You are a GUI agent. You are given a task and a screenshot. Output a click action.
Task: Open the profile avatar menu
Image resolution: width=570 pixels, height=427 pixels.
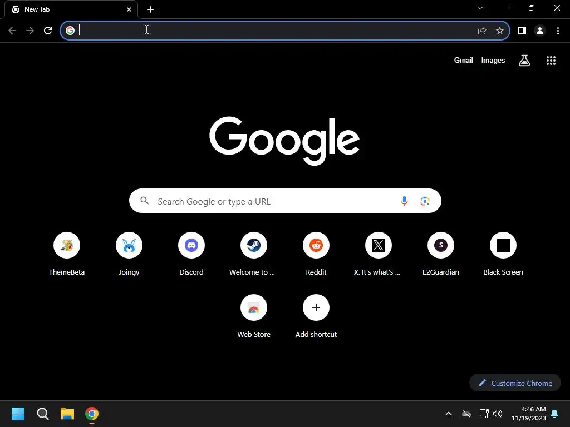(540, 31)
